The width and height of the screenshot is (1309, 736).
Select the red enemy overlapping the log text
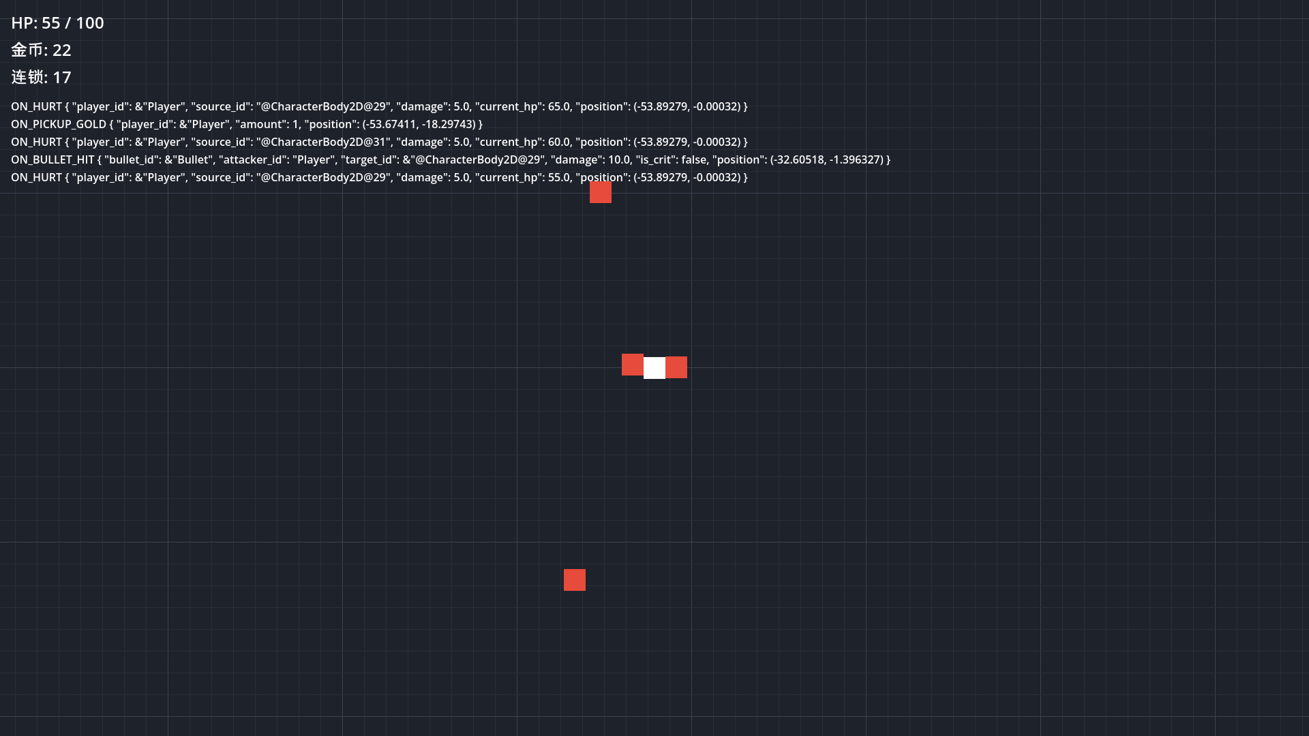(601, 192)
